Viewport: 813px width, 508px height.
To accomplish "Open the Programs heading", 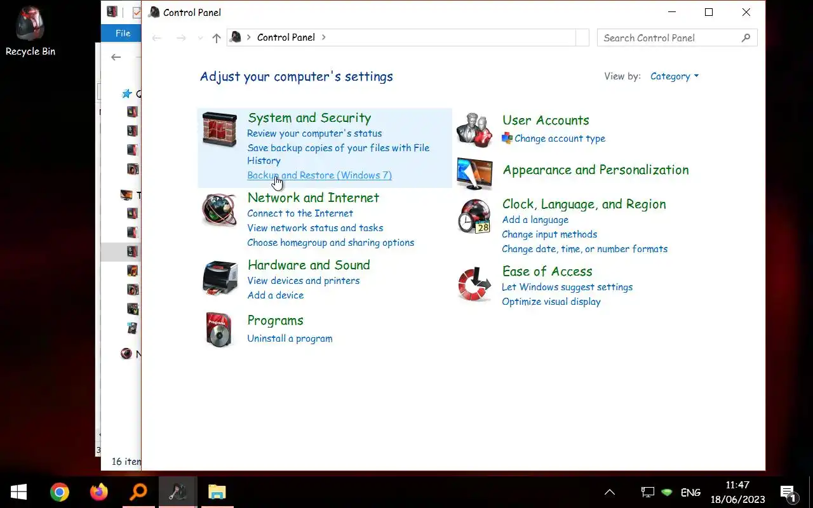I will tap(275, 321).
